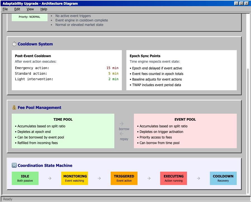Open the View menu
251x202 pixels.
tap(30, 9)
